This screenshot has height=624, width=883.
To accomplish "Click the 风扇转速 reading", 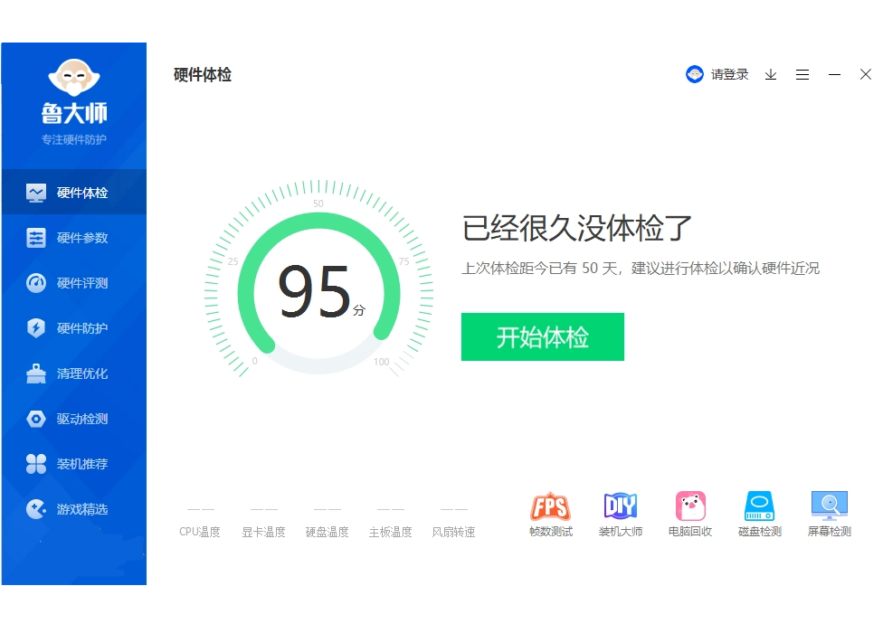I will pyautogui.click(x=454, y=522).
